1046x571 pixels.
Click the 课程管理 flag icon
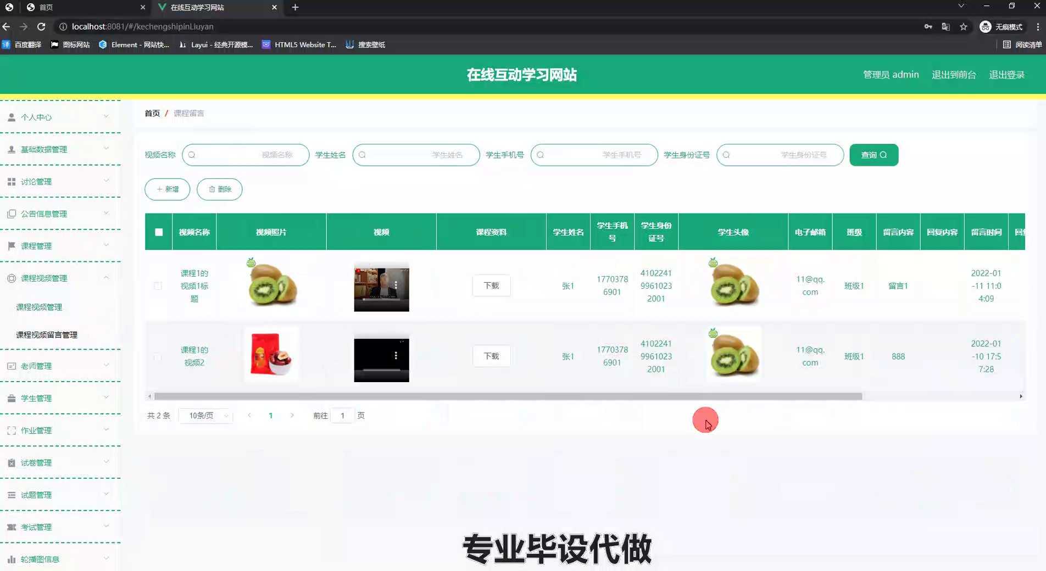[12, 246]
